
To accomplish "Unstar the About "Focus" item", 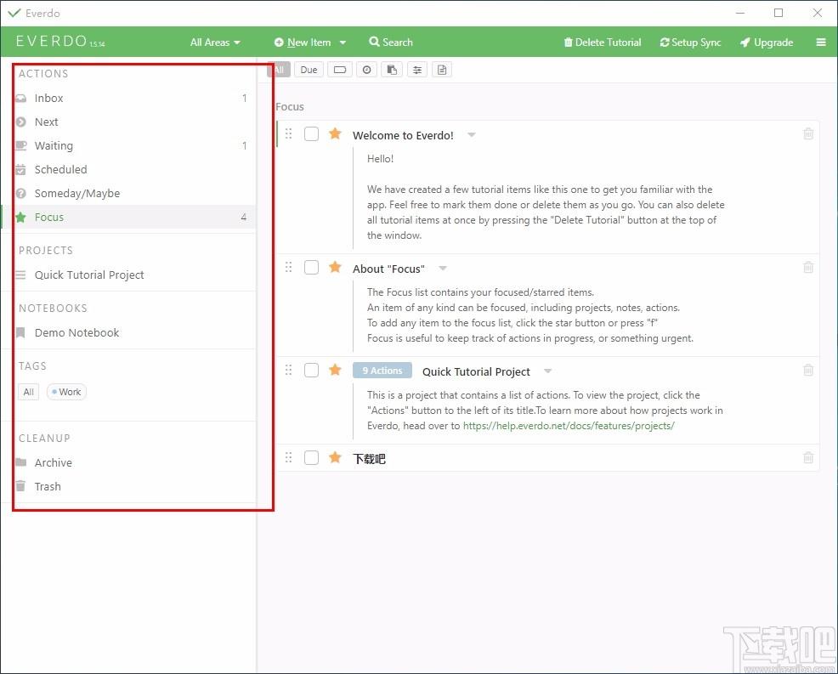I will pyautogui.click(x=335, y=267).
